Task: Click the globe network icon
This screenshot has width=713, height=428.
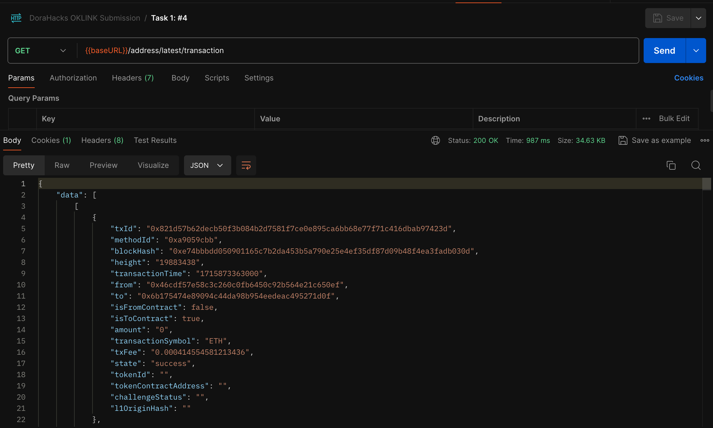Action: pyautogui.click(x=436, y=140)
